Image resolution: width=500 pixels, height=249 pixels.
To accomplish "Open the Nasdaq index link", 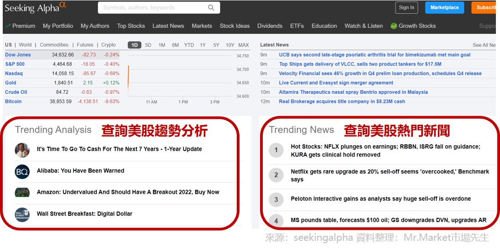I will click(14, 73).
